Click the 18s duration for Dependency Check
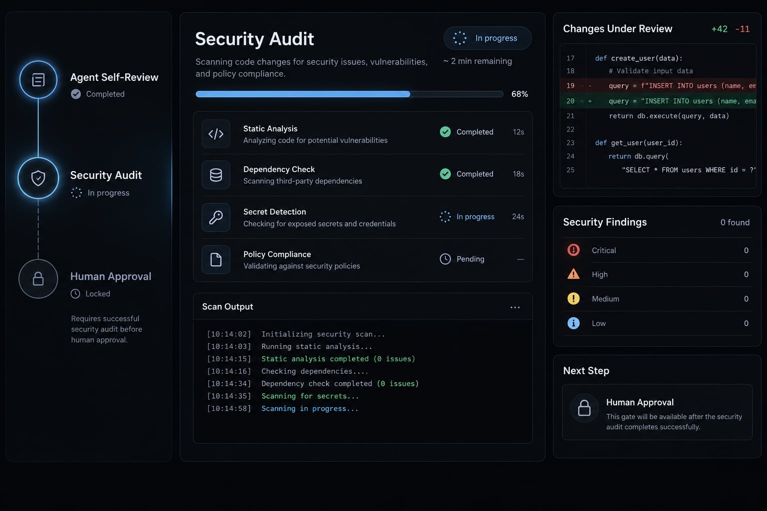The image size is (767, 511). (x=518, y=174)
